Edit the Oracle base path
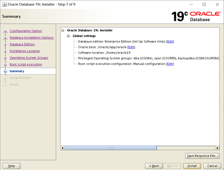Image resolution: width=224 pixels, height=170 pixels. pyautogui.click(x=131, y=47)
